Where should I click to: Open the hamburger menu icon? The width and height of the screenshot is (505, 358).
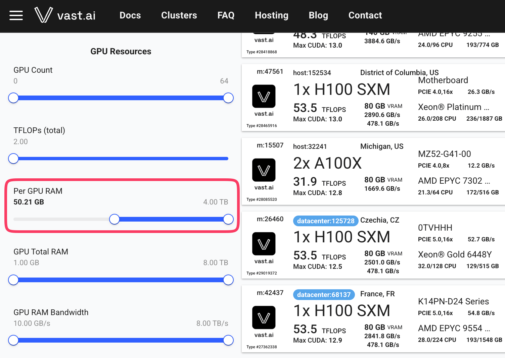(16, 15)
